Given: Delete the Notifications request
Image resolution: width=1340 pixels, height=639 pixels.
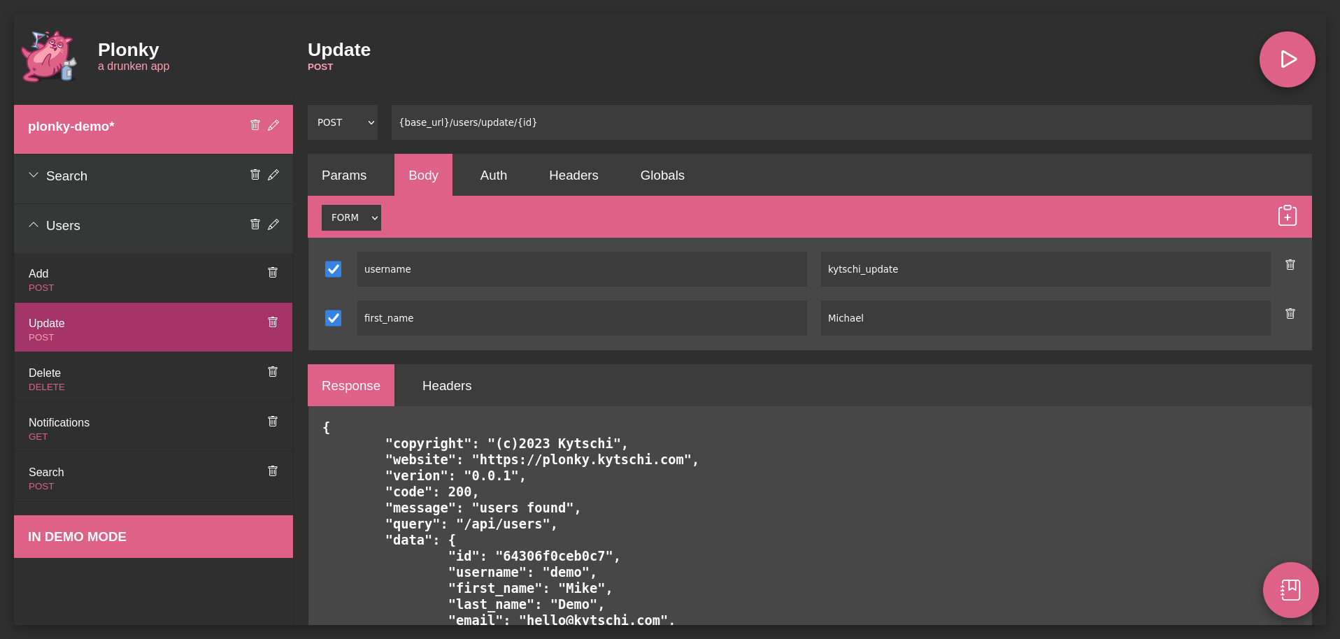Looking at the screenshot, I should [x=273, y=422].
